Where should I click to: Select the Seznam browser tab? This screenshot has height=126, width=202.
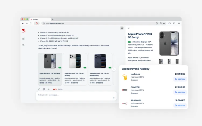coord(40,19)
